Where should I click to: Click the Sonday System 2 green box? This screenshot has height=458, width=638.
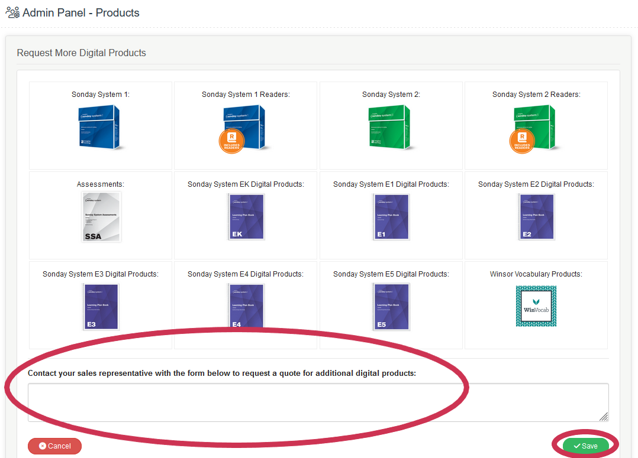tap(391, 128)
